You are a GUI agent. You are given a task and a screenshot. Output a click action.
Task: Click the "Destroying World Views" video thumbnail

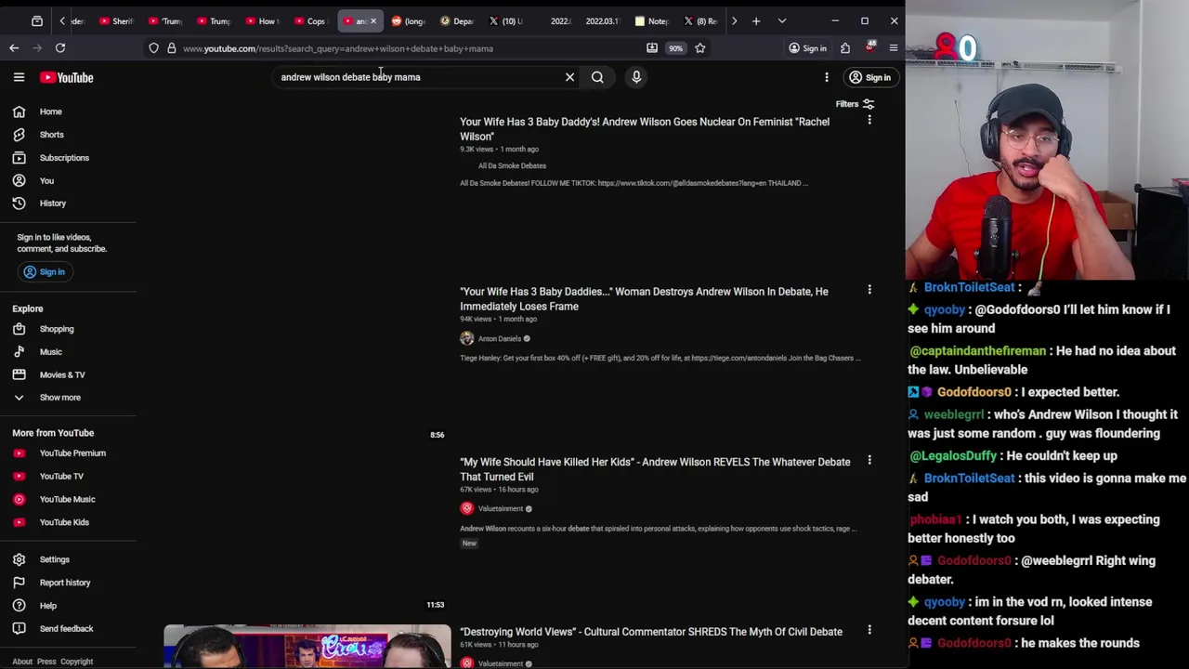[307, 647]
